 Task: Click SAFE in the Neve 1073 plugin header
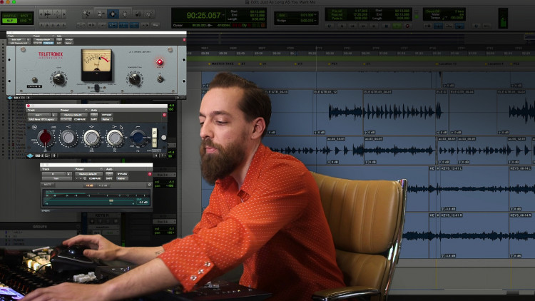(94, 119)
